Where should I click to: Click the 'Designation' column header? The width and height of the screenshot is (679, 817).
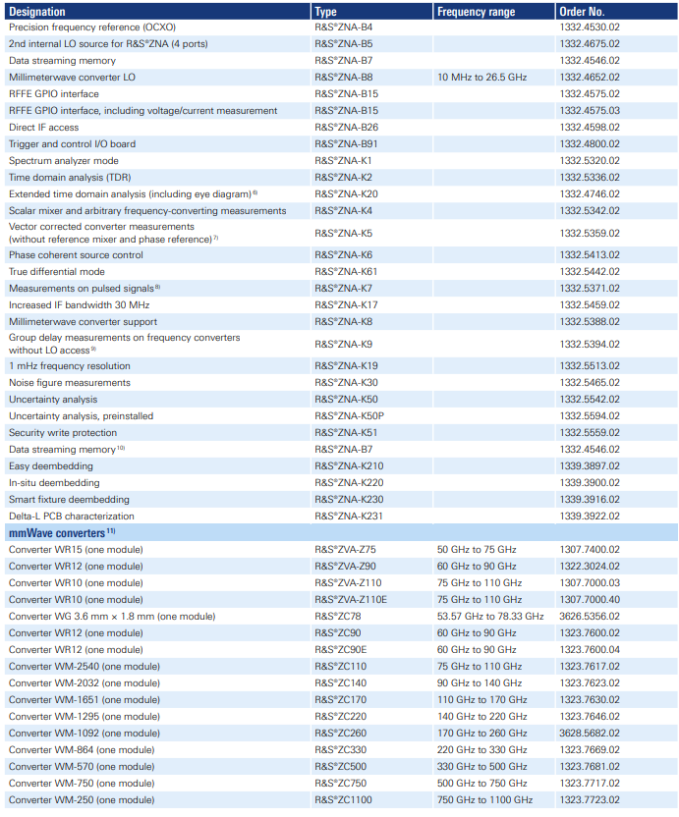(37, 12)
